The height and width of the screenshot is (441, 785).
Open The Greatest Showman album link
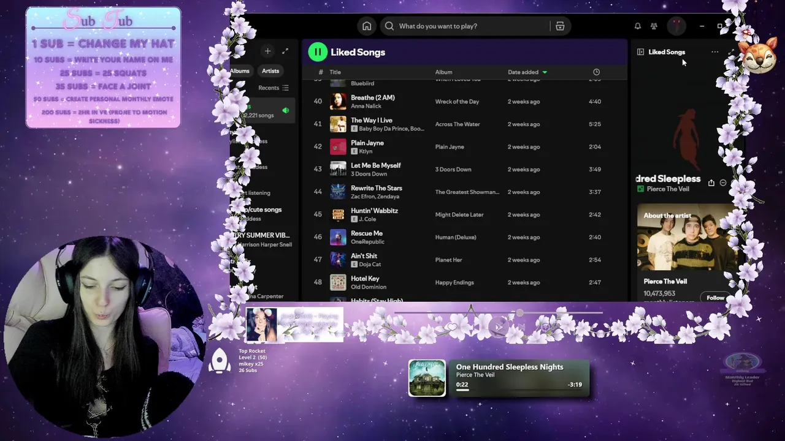click(x=467, y=192)
